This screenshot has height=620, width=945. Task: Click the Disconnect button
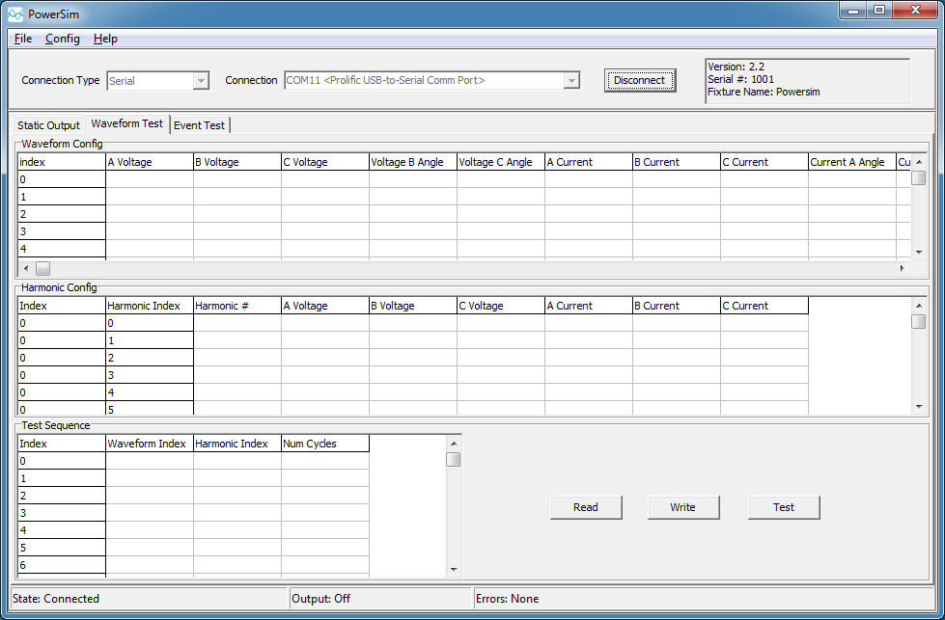click(x=639, y=80)
